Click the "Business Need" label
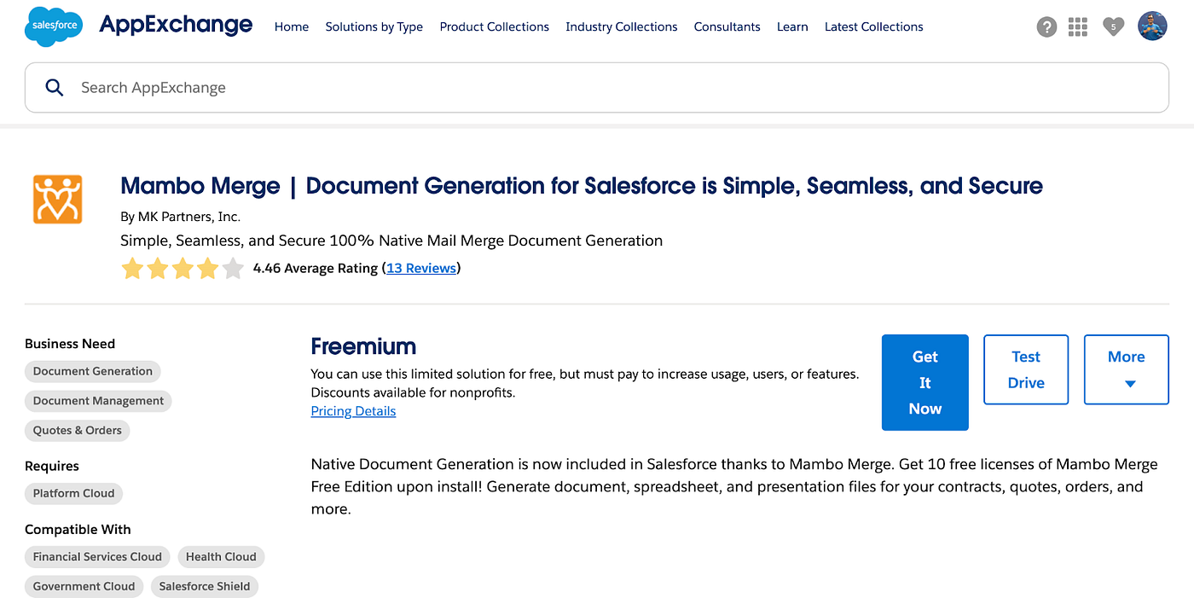This screenshot has width=1194, height=598. pyautogui.click(x=70, y=344)
